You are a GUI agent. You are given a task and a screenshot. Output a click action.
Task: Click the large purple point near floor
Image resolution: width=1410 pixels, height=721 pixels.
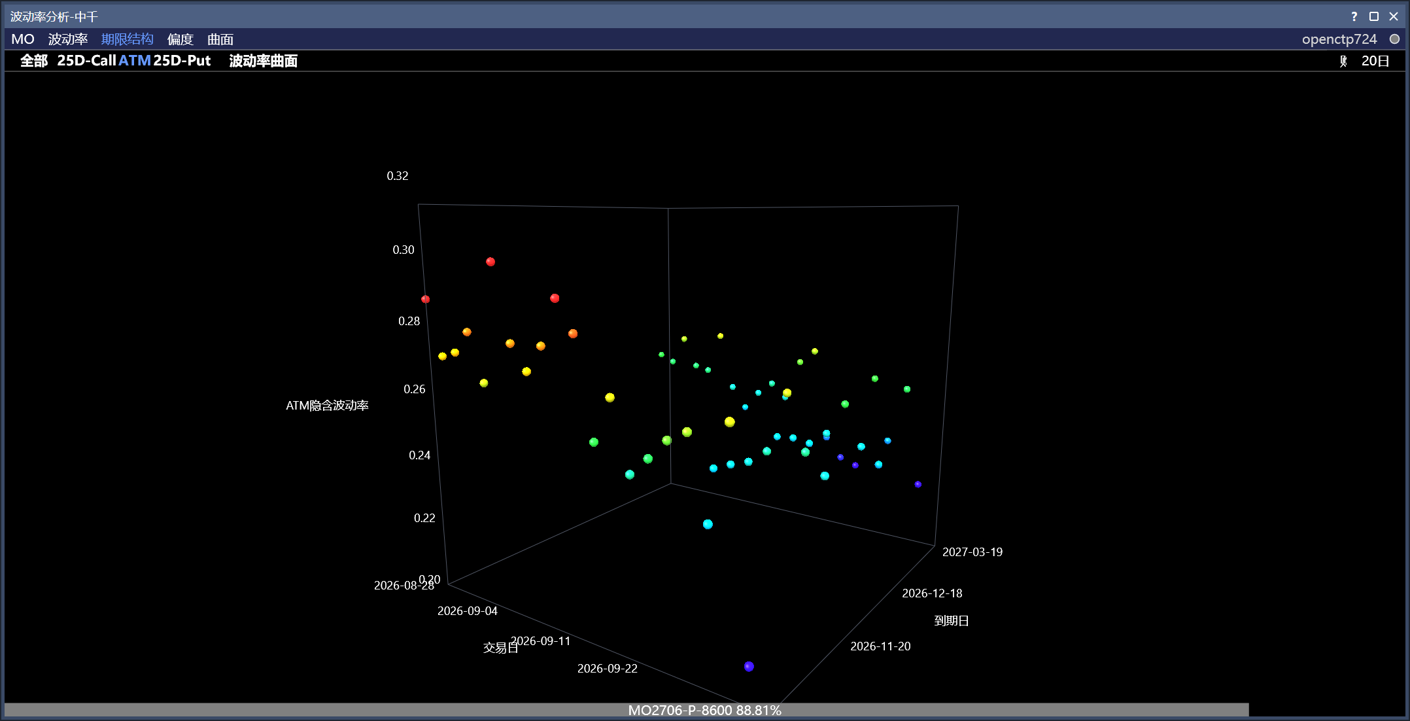[x=749, y=667]
